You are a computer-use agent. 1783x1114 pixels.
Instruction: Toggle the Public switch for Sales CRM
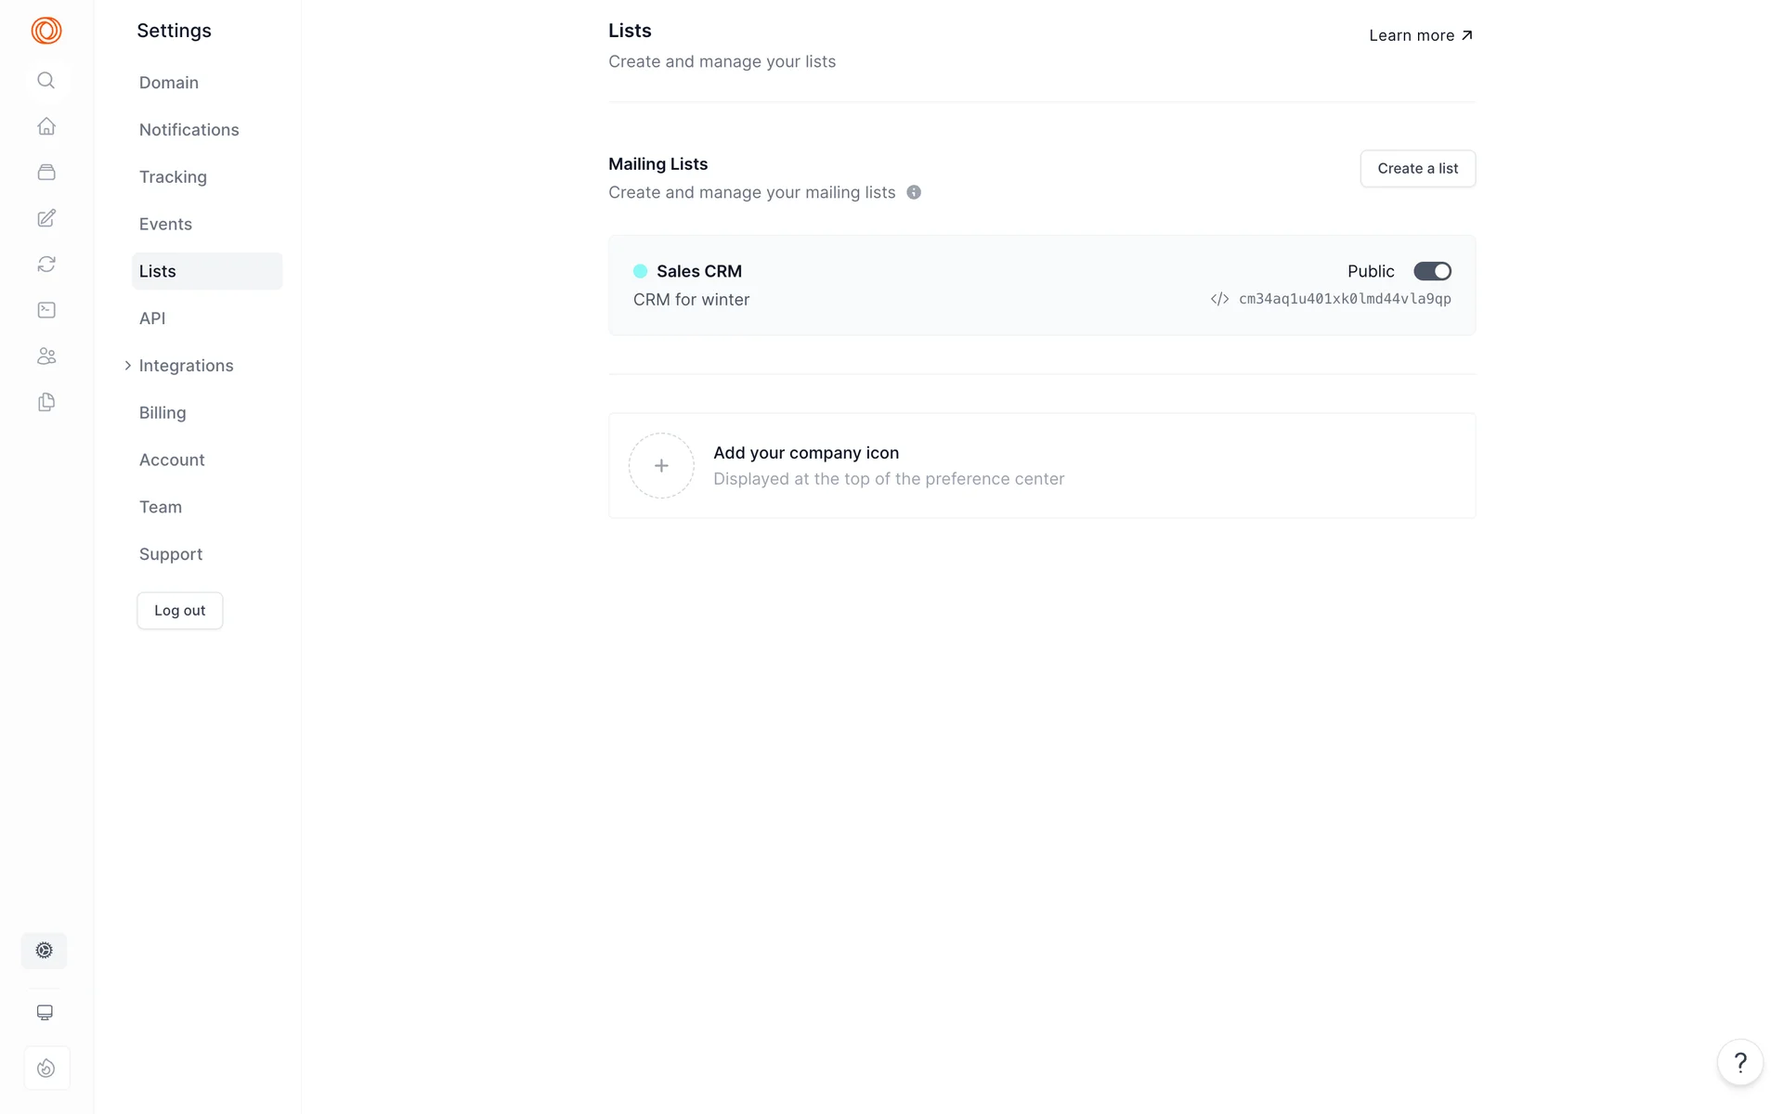click(1432, 271)
